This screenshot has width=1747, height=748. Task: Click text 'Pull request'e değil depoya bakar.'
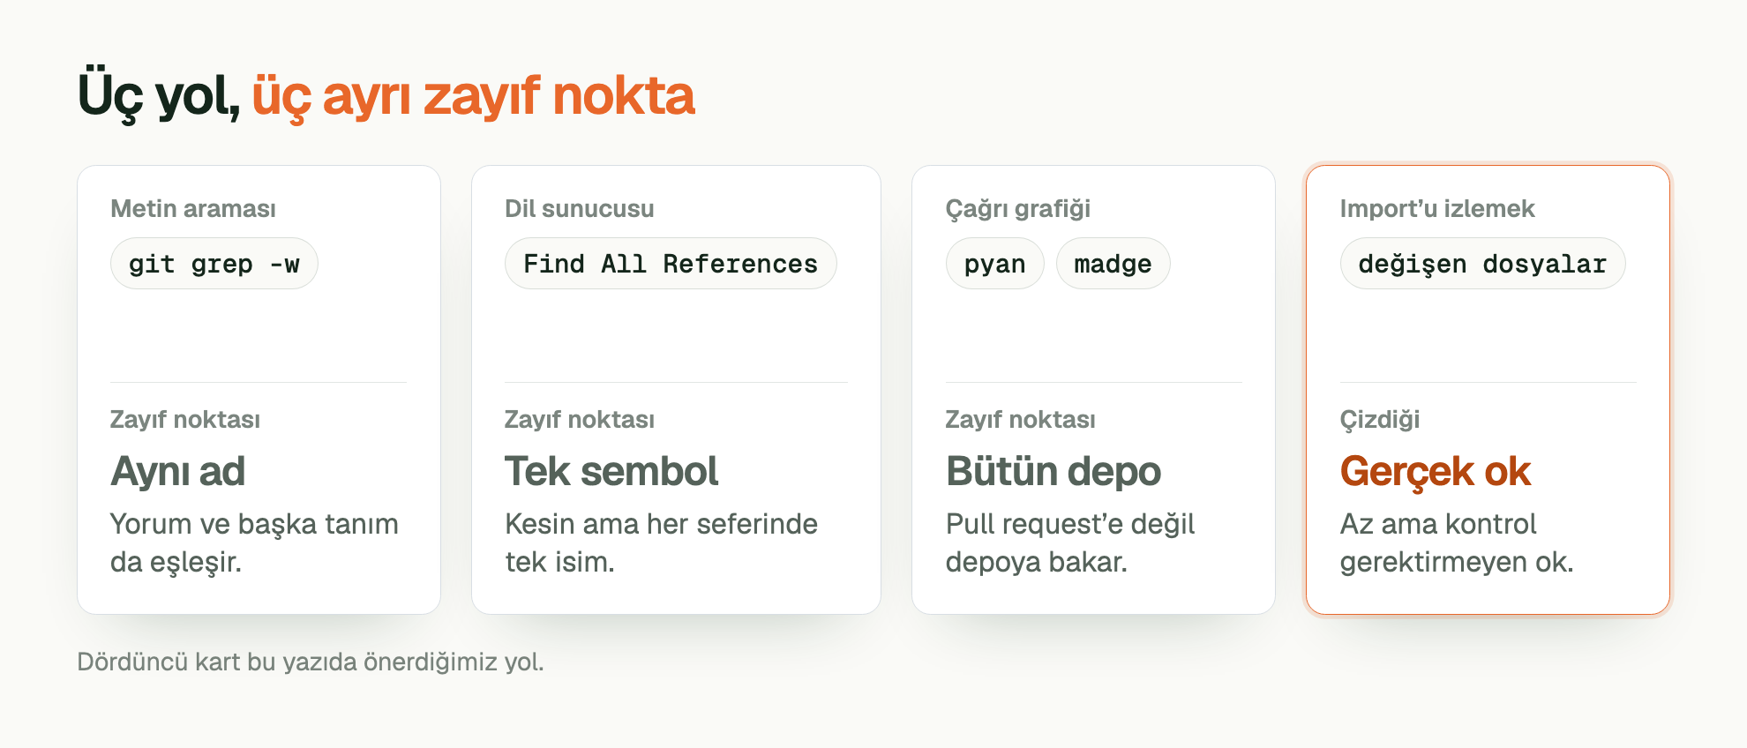coord(1070,542)
